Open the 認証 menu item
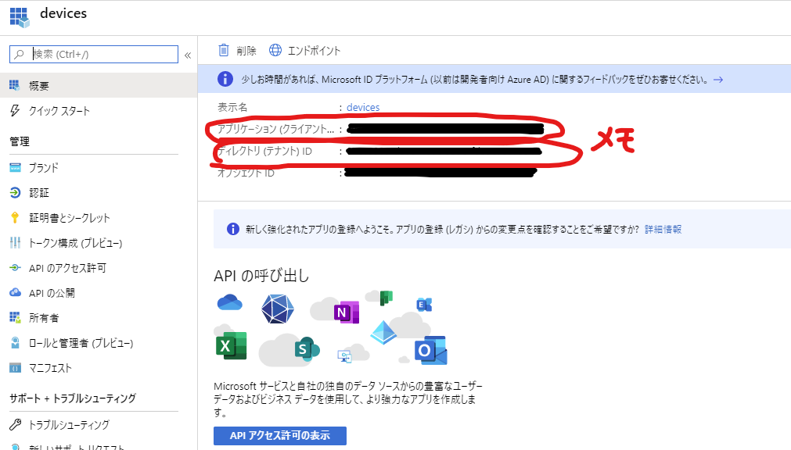The height and width of the screenshot is (450, 791). (39, 192)
